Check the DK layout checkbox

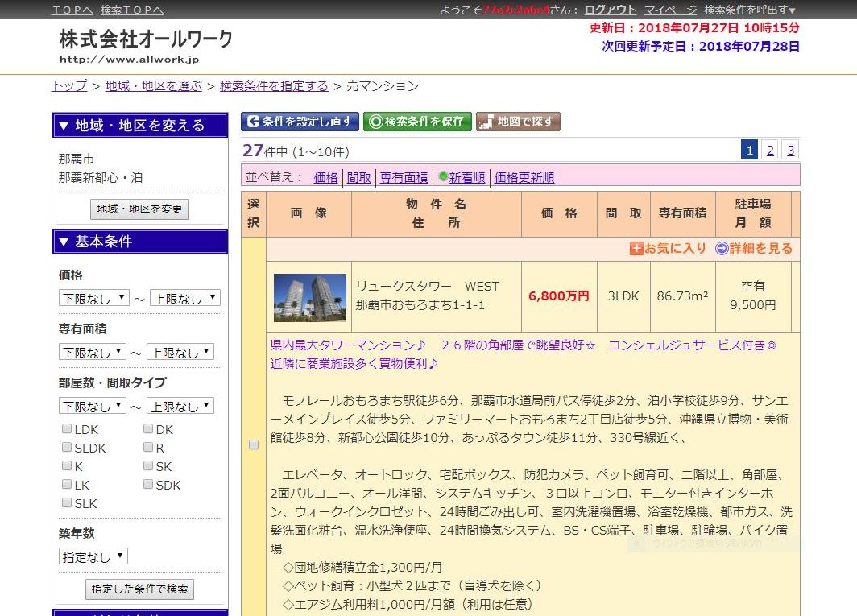(148, 428)
